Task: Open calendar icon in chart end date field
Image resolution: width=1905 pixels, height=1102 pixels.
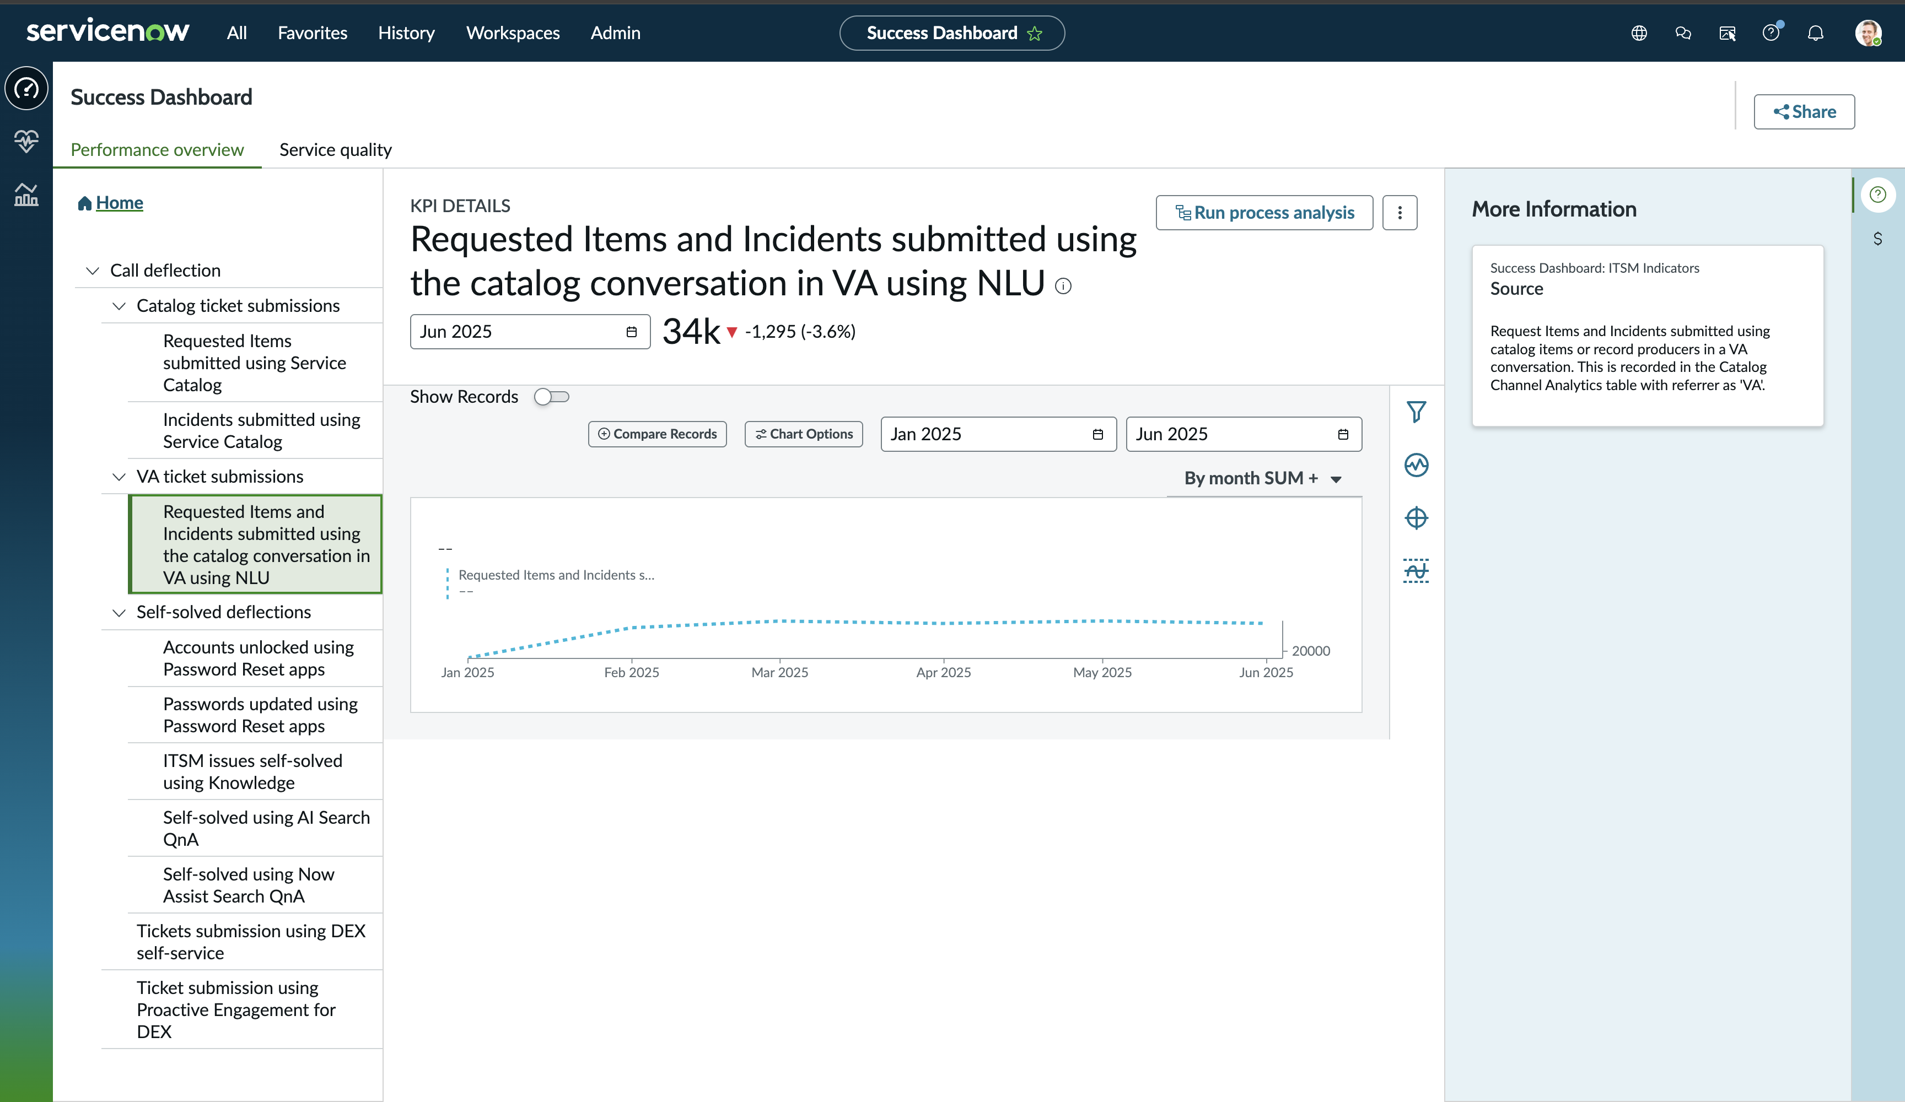Action: pos(1343,435)
